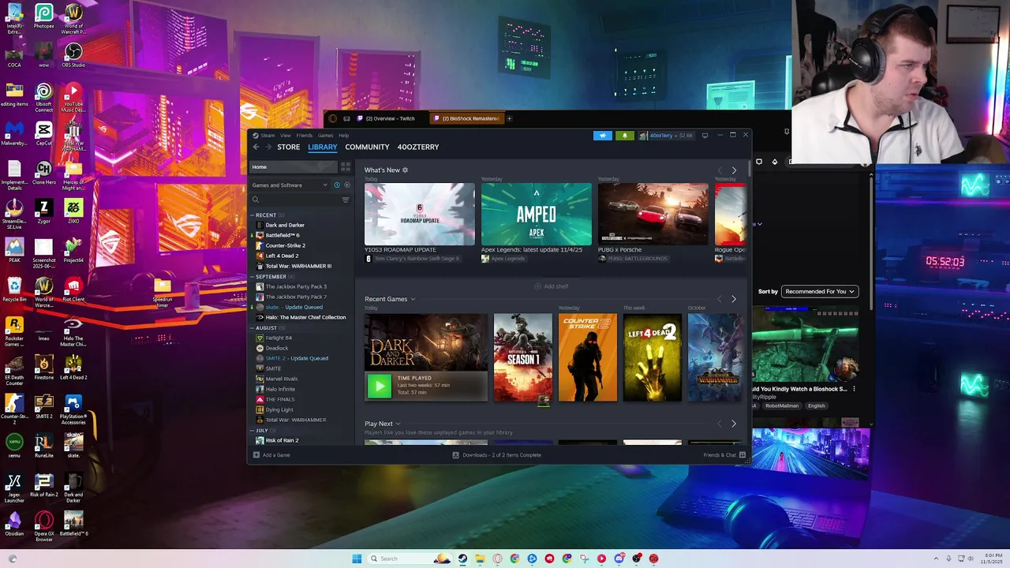Go back with Steam's back arrow

256,147
